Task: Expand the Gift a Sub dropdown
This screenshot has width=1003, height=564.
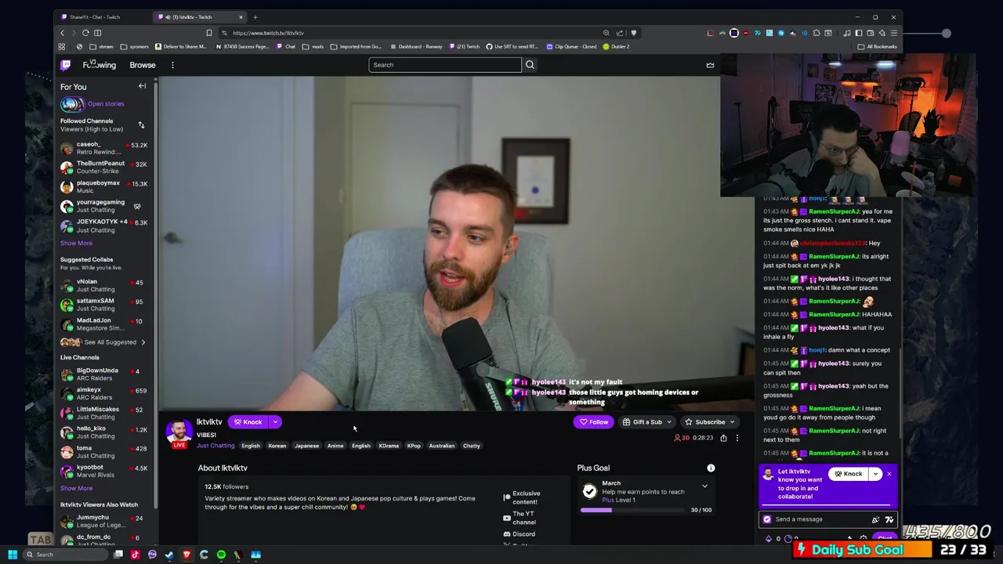Action: [668, 422]
